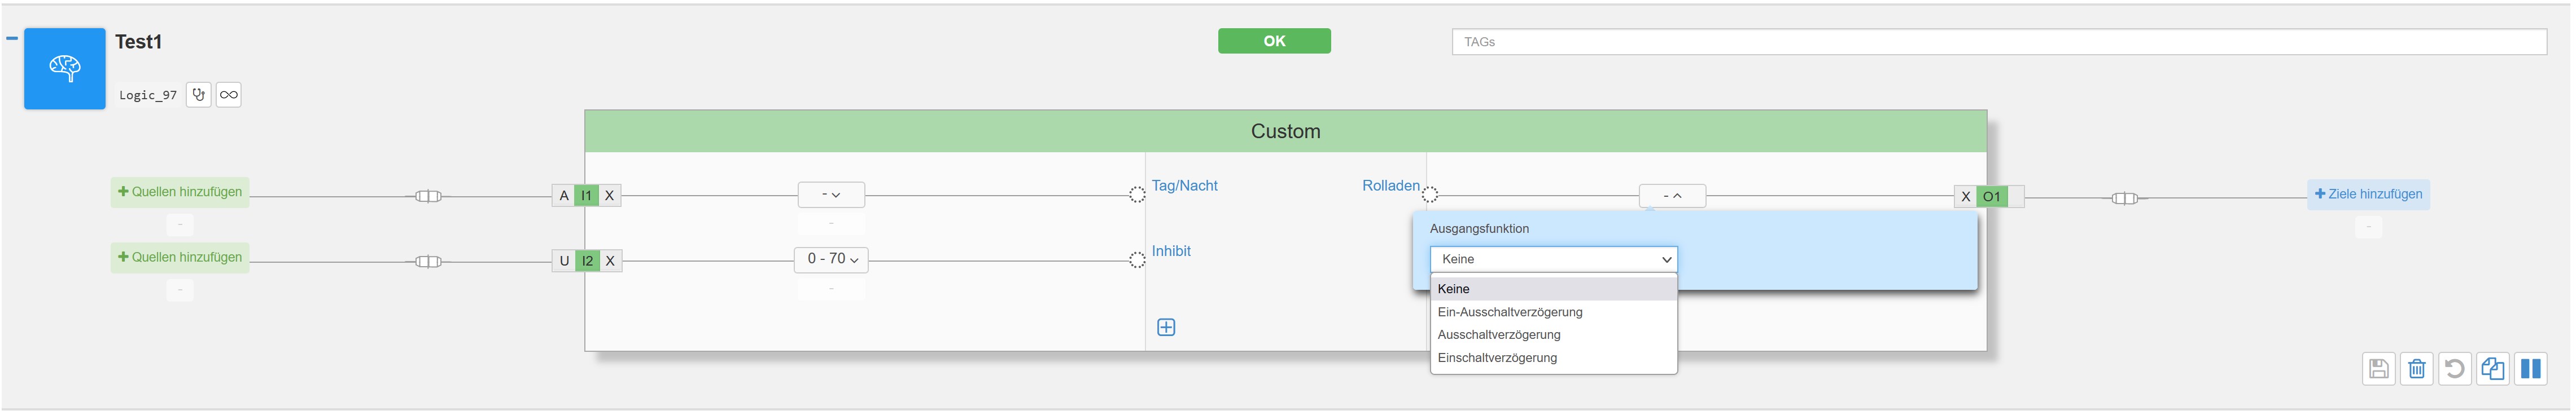Click the connector symbol on the output line
This screenshot has width=2576, height=415.
(x=2125, y=198)
